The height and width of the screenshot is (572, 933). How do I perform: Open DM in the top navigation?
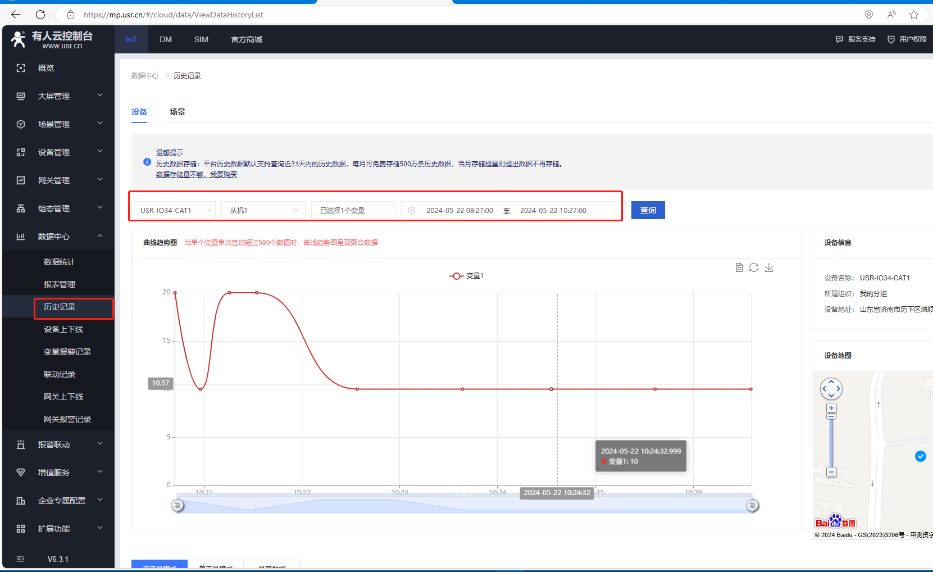[x=166, y=39]
